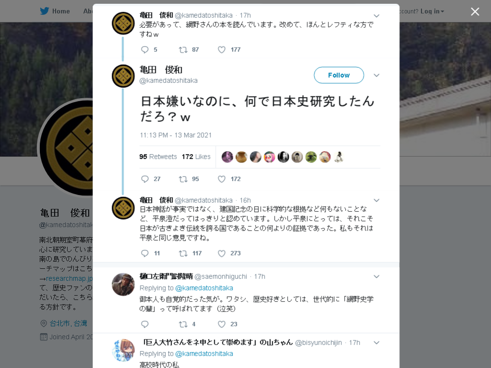The width and height of the screenshot is (491, 368).
Task: Expand options chevron on saemonhiguchi's reply
Action: [376, 276]
